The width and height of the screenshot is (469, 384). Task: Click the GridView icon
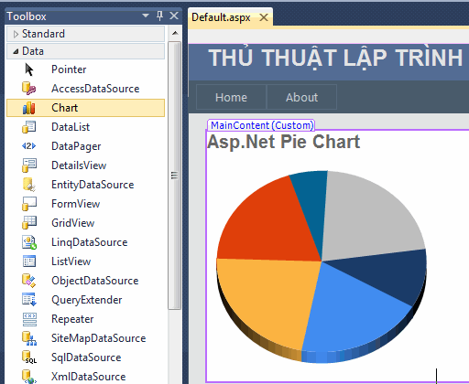coord(29,223)
